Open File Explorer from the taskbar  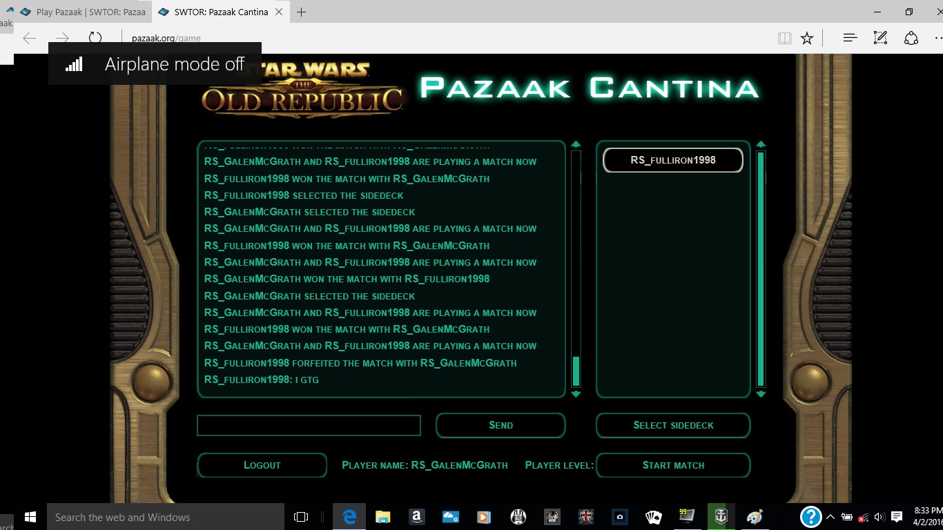coord(382,517)
